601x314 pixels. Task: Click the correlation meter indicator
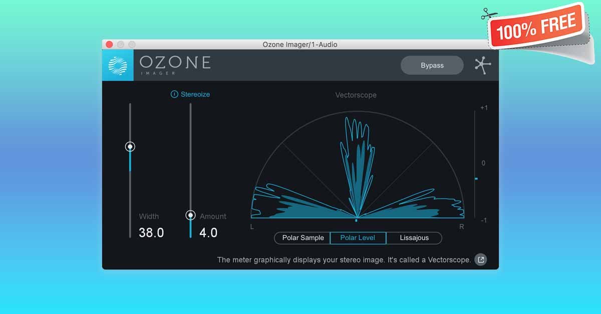click(x=476, y=178)
